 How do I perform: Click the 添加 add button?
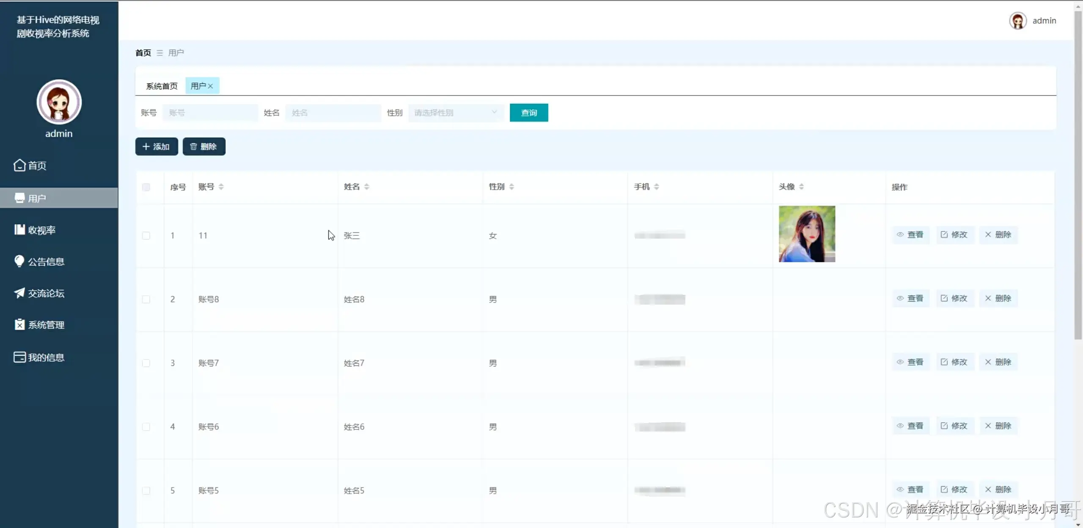click(157, 146)
